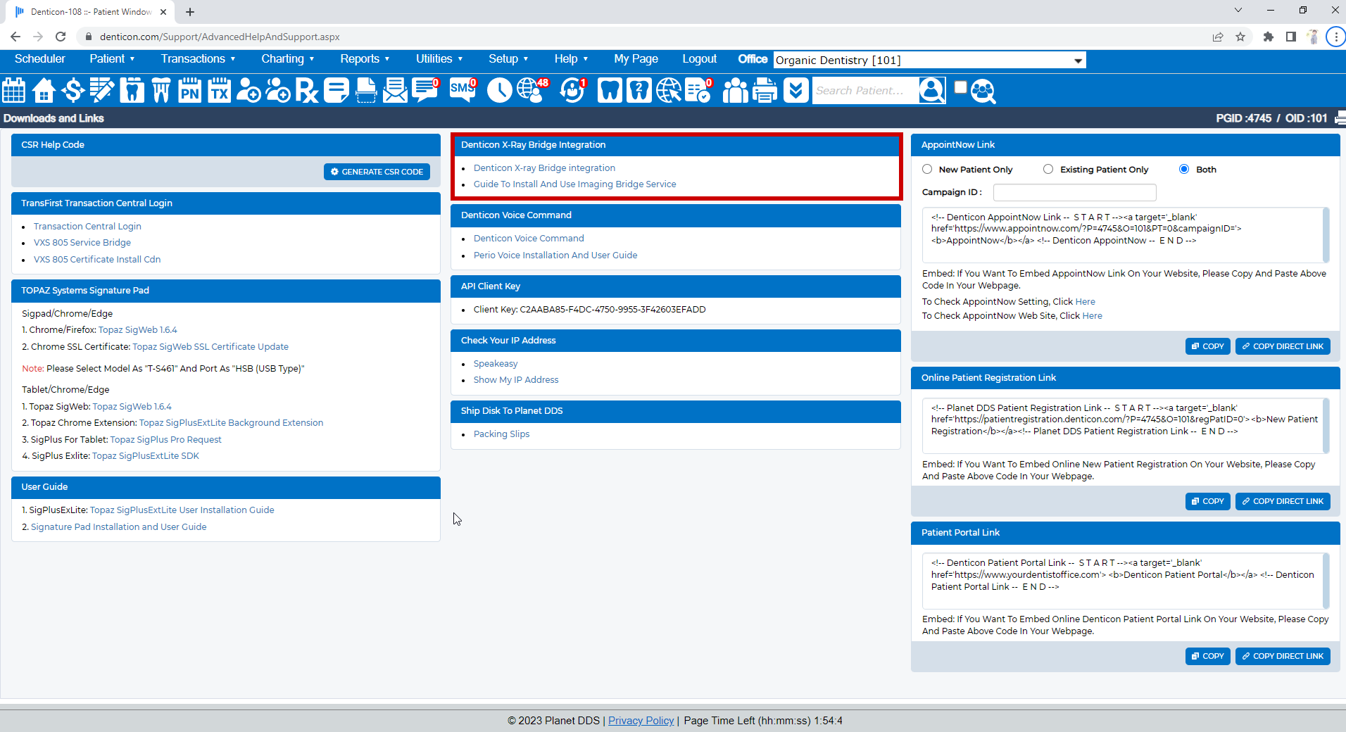
Task: Click the home house icon
Action: coord(44,90)
